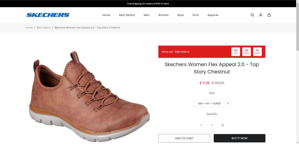Open the shopping bag cart icon
This screenshot has width=299, height=144.
click(269, 15)
